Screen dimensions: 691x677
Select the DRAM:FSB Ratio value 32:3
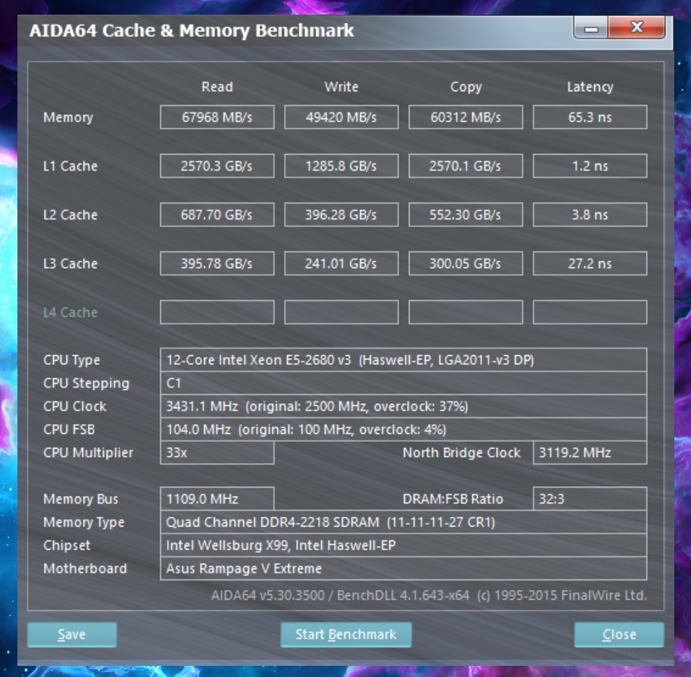[x=589, y=499]
